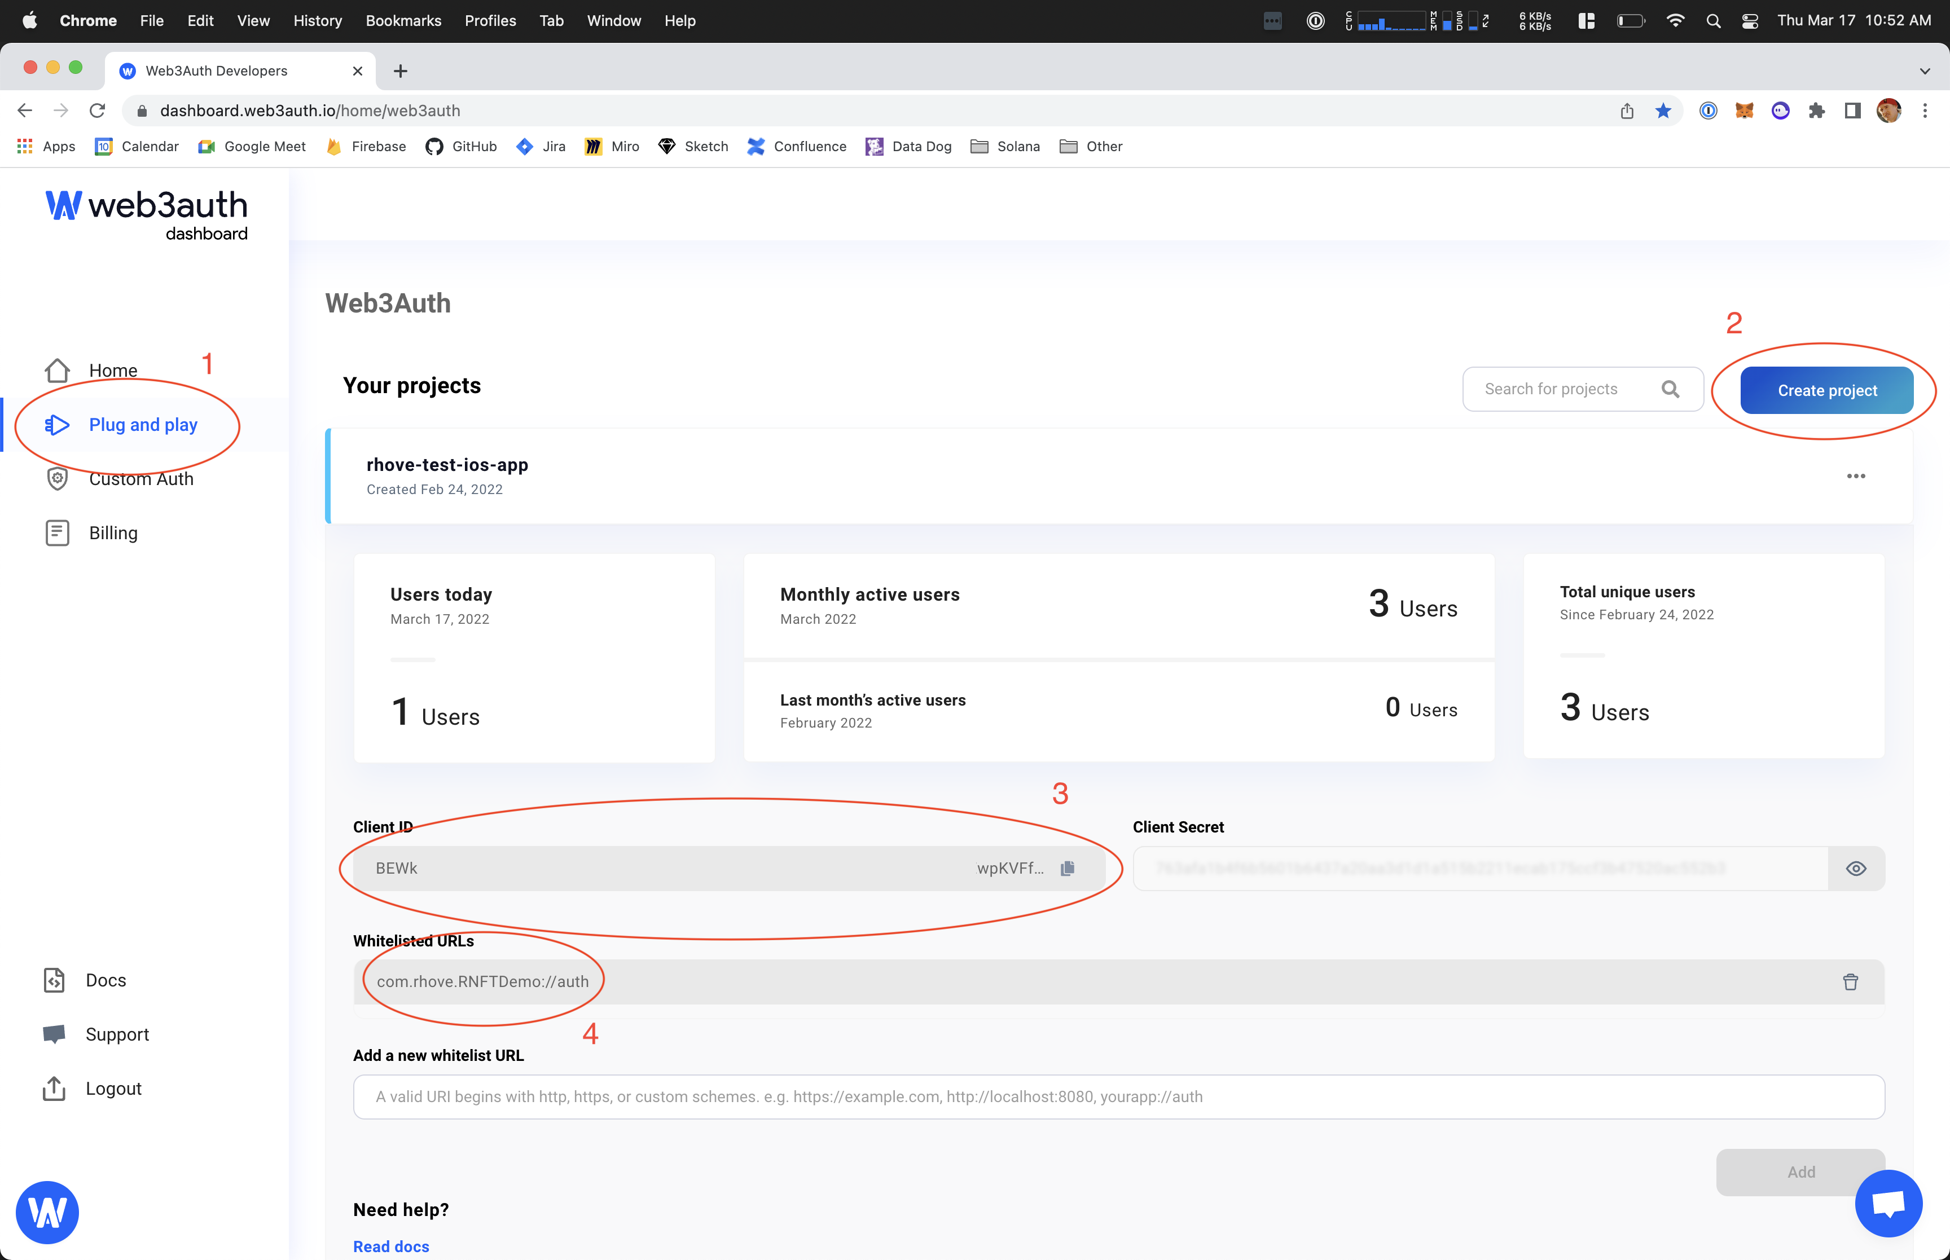The height and width of the screenshot is (1260, 1950).
Task: Open the Bookmarks menu in the menu bar
Action: pos(403,20)
